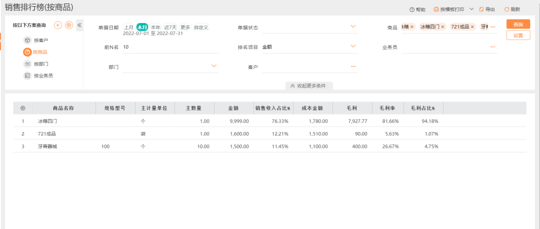Switch to the 按客户 query scheme
The image size is (540, 229).
pyautogui.click(x=41, y=40)
